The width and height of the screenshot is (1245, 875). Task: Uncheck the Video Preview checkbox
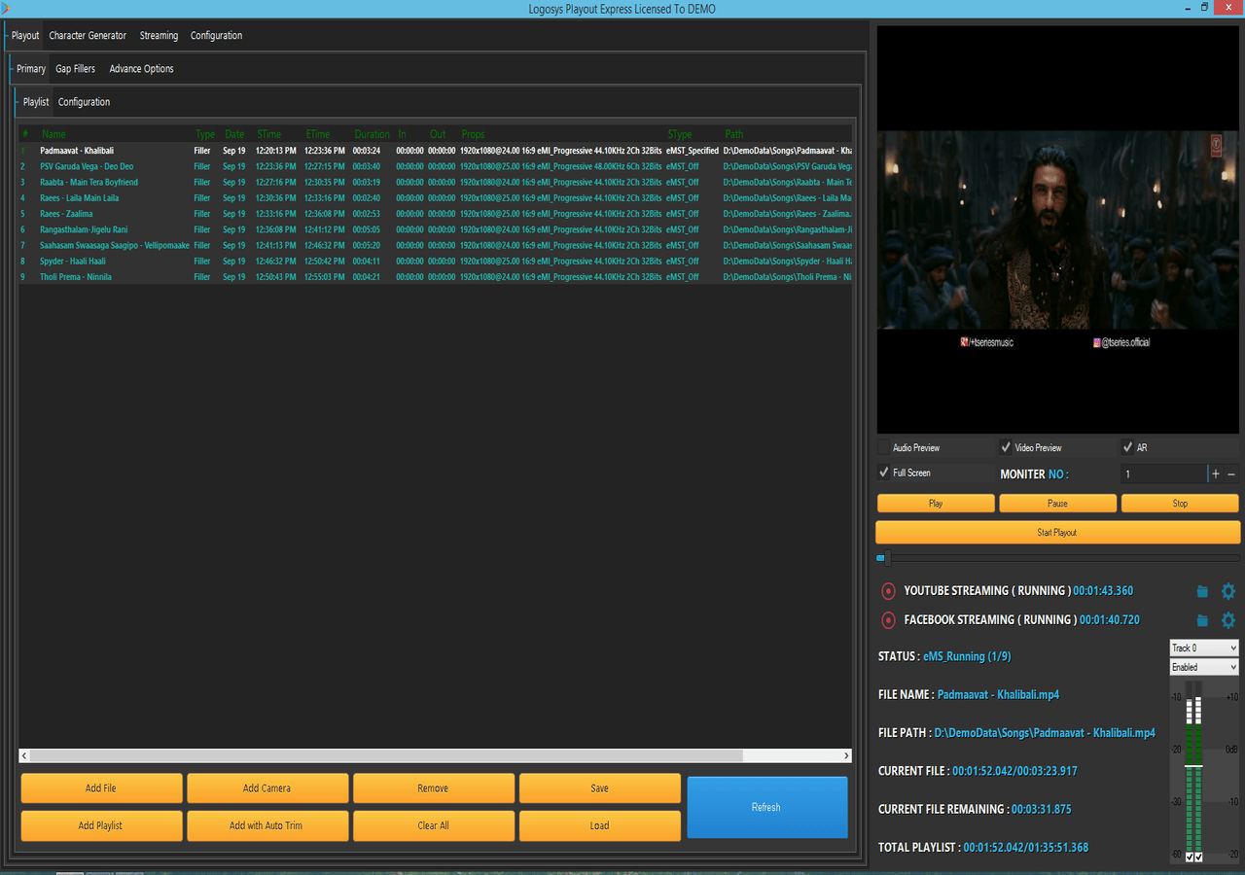pos(1006,447)
